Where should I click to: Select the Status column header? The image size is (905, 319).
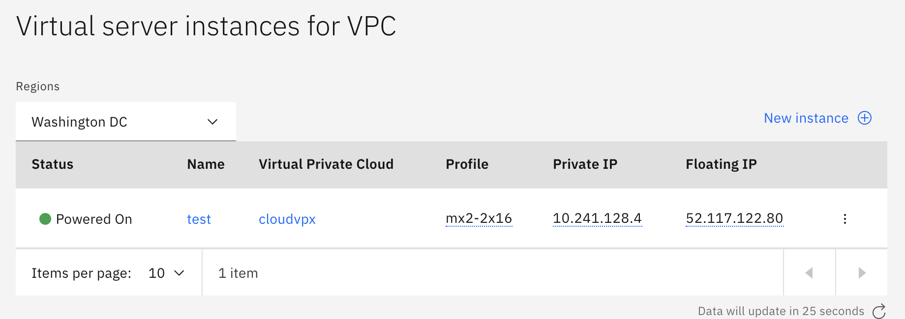[52, 164]
